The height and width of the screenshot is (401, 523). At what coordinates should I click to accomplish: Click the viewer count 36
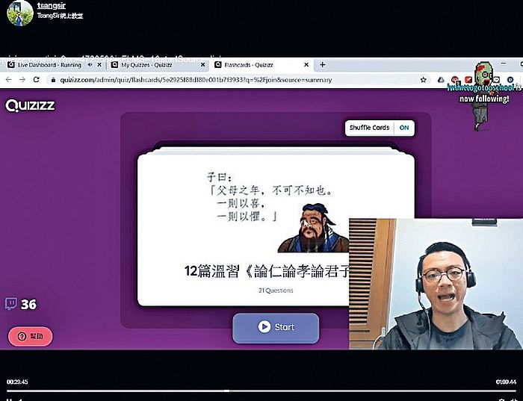tap(28, 305)
